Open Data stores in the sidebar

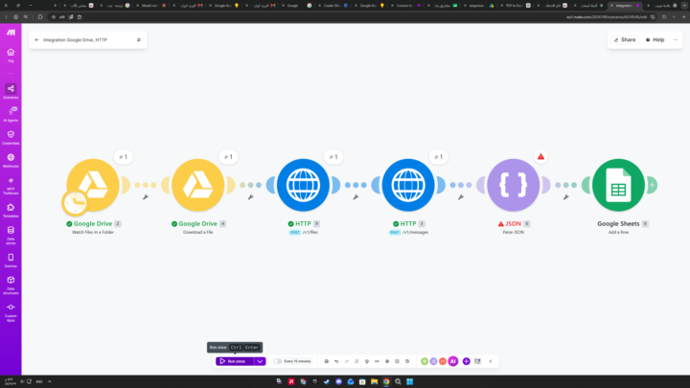pyautogui.click(x=11, y=236)
